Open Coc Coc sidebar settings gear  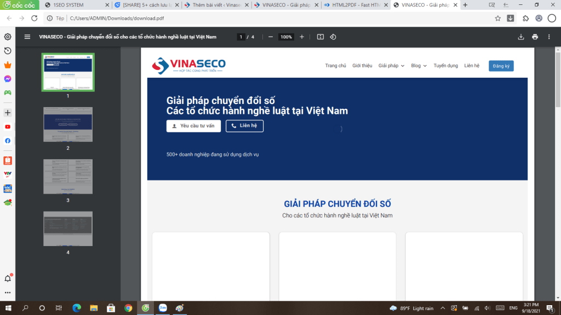(x=8, y=37)
